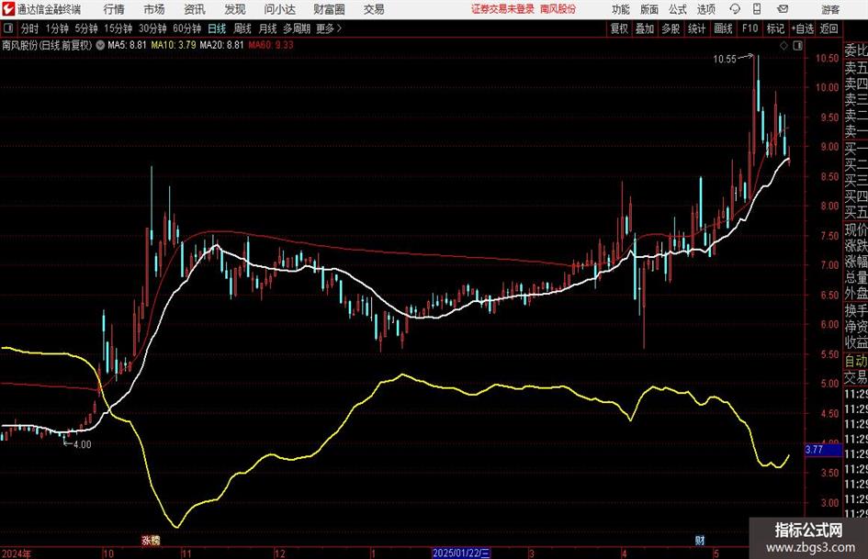Click the 返回 back button

tap(829, 28)
